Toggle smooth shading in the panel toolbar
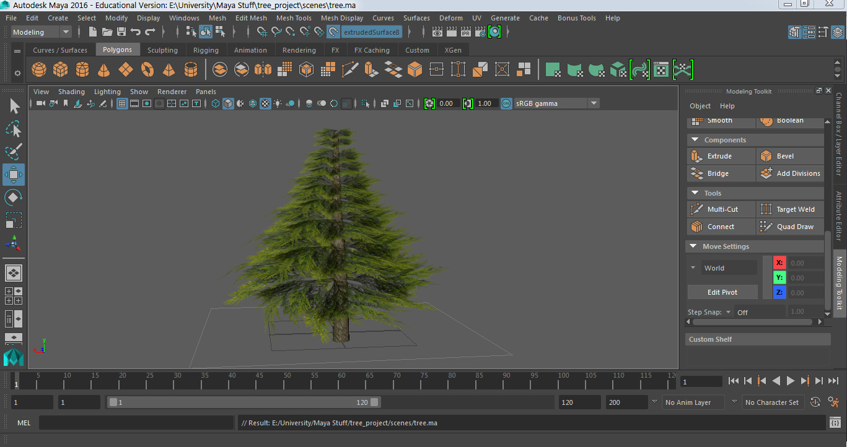The image size is (847, 447). (x=227, y=103)
